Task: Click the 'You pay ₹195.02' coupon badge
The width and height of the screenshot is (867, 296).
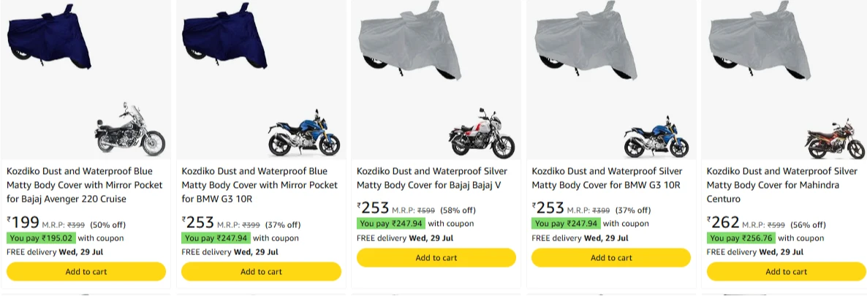Action: pos(41,238)
